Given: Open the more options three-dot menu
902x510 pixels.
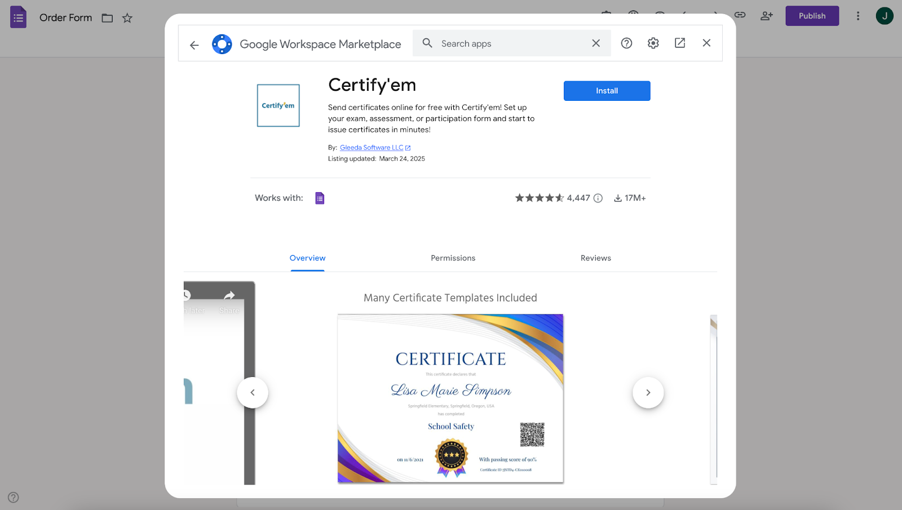Looking at the screenshot, I should pos(858,16).
